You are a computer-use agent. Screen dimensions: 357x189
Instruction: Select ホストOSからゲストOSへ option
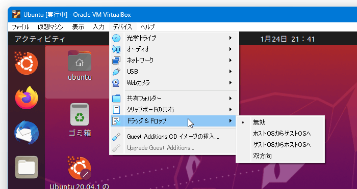(280, 134)
